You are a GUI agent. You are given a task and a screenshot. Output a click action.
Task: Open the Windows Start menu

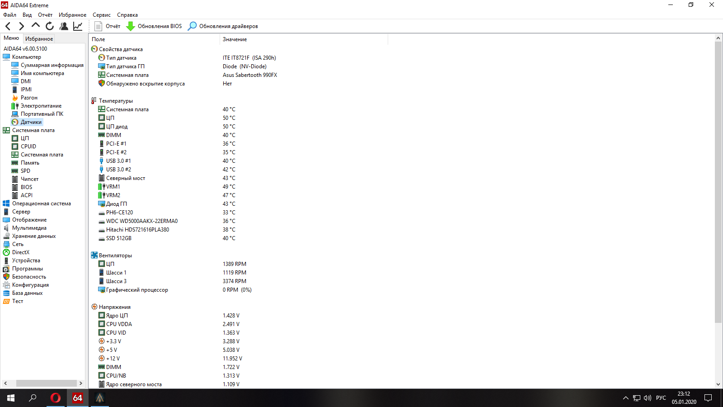tap(11, 398)
